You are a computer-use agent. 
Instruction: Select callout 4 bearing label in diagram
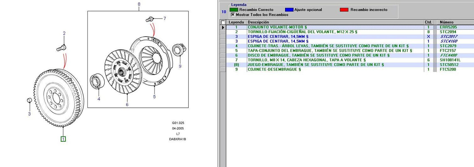(x=99, y=99)
